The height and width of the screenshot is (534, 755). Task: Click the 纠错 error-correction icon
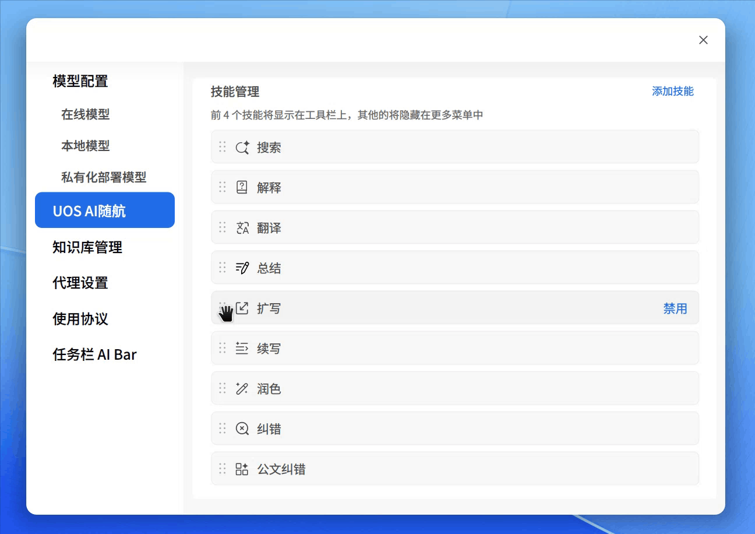pyautogui.click(x=242, y=428)
